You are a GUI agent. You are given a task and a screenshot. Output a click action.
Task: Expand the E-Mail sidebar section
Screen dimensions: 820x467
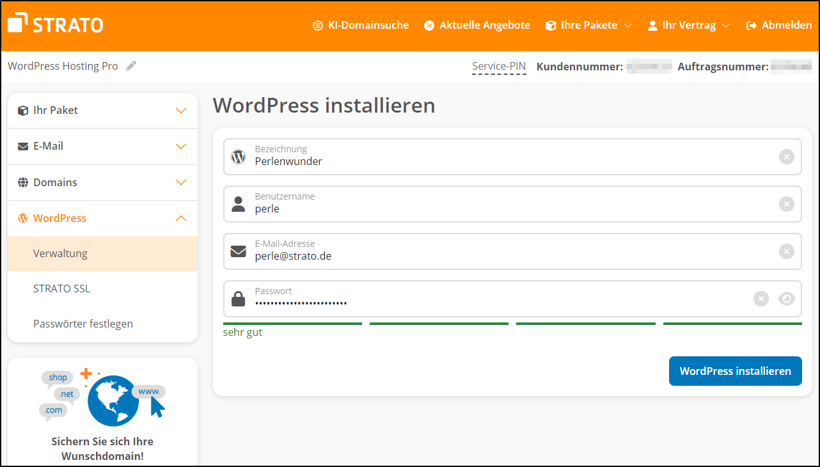(x=102, y=146)
